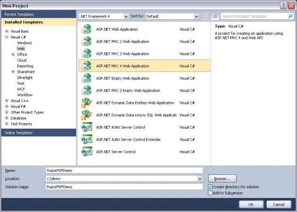Select ASP.NET AJAX Server Control Extender text
Viewport: 297px width, 212px height.
tap(128, 140)
